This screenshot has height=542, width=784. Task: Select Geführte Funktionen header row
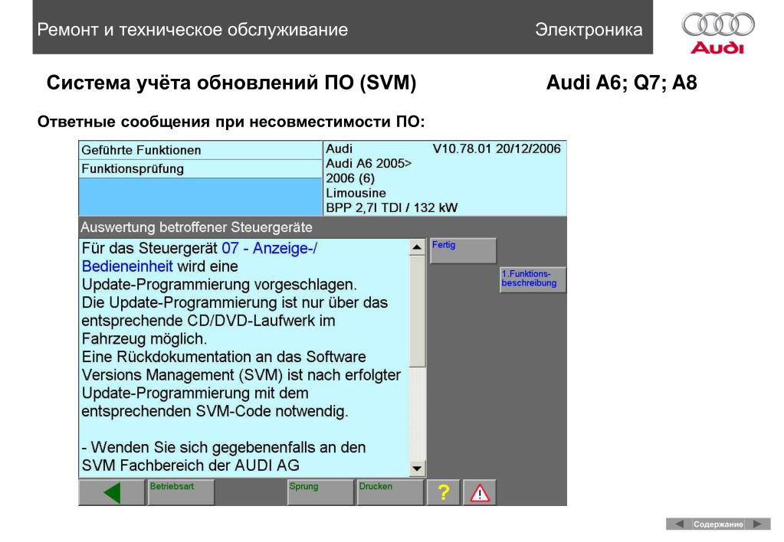pyautogui.click(x=200, y=150)
